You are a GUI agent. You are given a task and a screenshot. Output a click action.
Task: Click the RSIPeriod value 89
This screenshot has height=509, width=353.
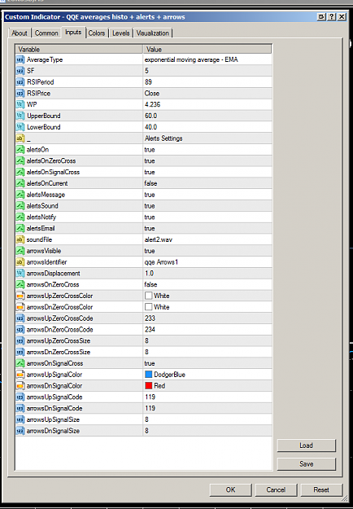[x=149, y=82]
